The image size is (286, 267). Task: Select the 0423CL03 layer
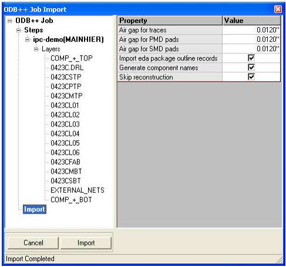tap(65, 124)
